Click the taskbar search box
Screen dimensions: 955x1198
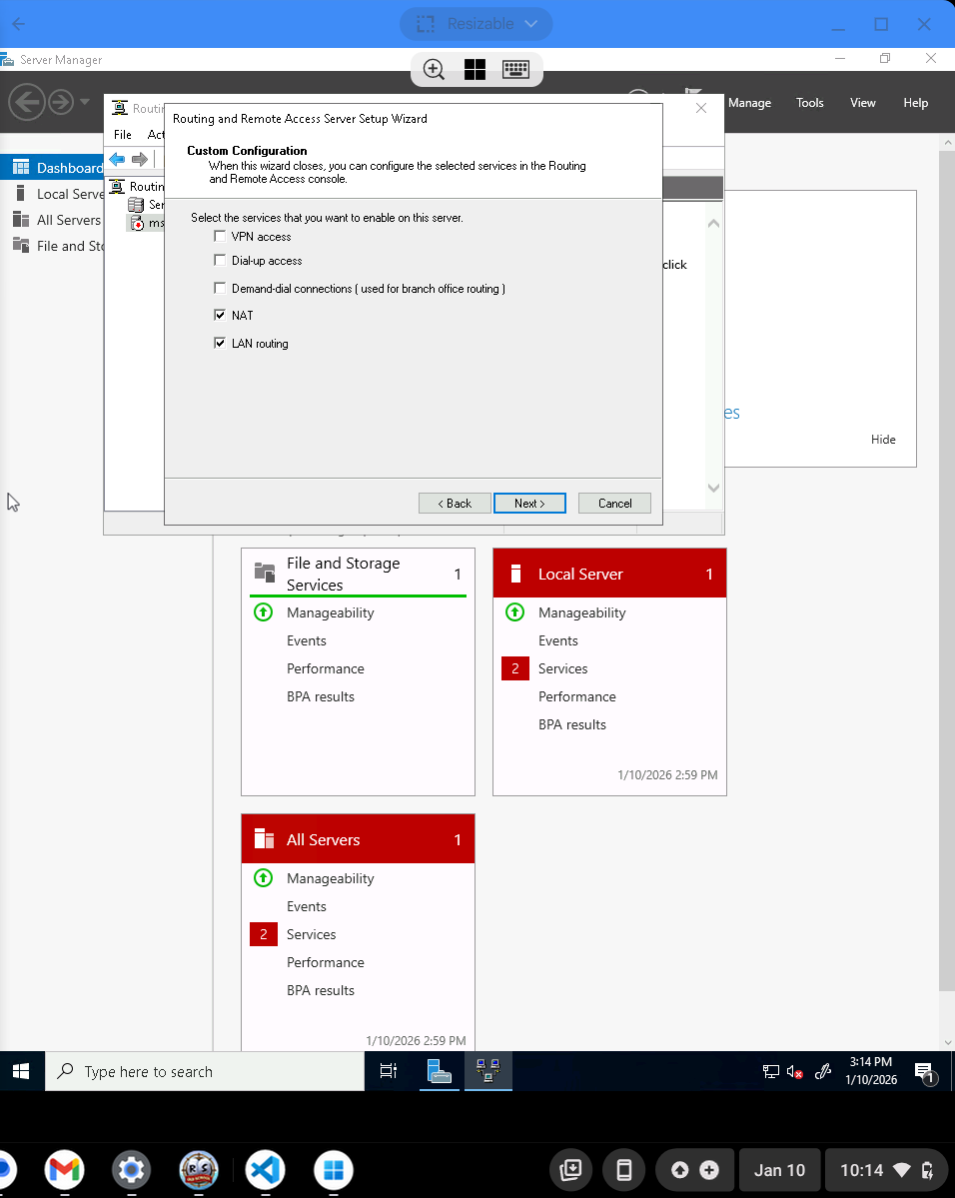205,1070
